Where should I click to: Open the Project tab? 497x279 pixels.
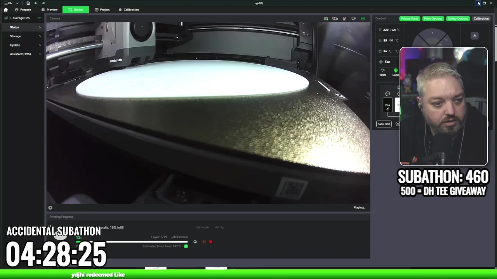tap(102, 10)
